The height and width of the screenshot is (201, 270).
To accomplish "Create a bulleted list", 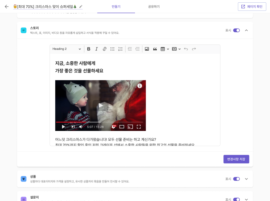I will [x=112, y=49].
